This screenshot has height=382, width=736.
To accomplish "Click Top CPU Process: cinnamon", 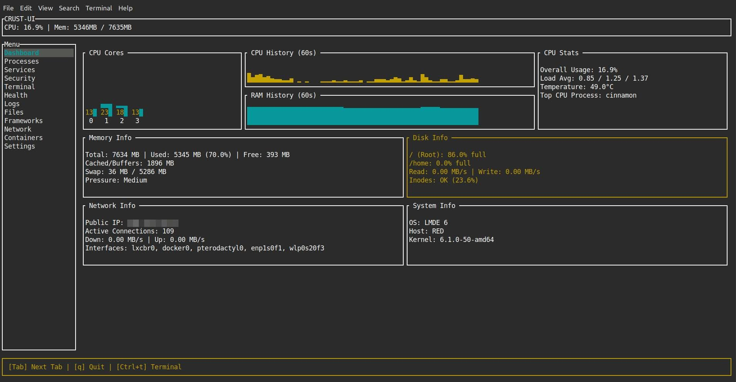I will tap(588, 95).
